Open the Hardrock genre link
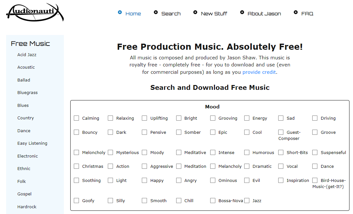The height and width of the screenshot is (214, 353). point(27,207)
